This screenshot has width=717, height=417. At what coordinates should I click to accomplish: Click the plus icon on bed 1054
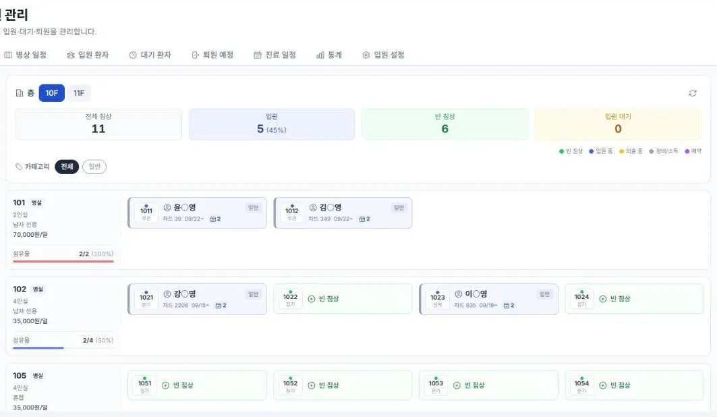603,385
